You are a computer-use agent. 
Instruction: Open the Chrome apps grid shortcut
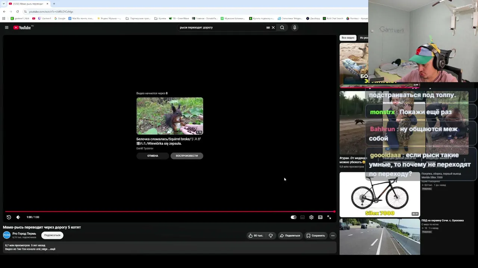click(x=4, y=18)
